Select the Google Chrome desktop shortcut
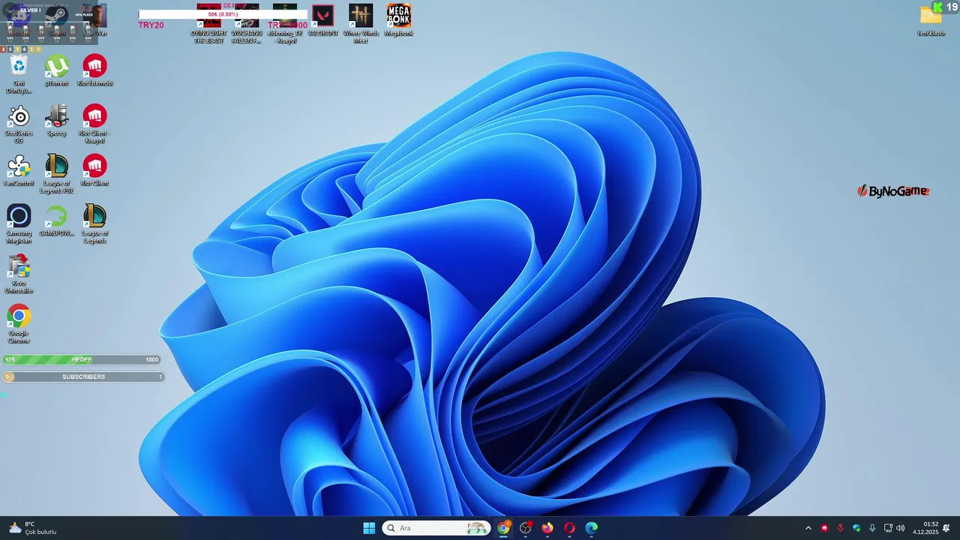This screenshot has width=960, height=540. point(19,324)
